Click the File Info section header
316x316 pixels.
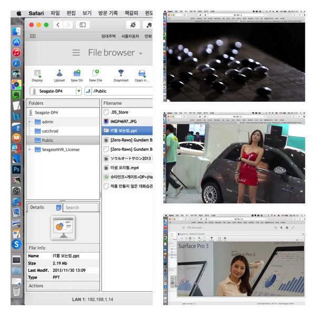63,248
